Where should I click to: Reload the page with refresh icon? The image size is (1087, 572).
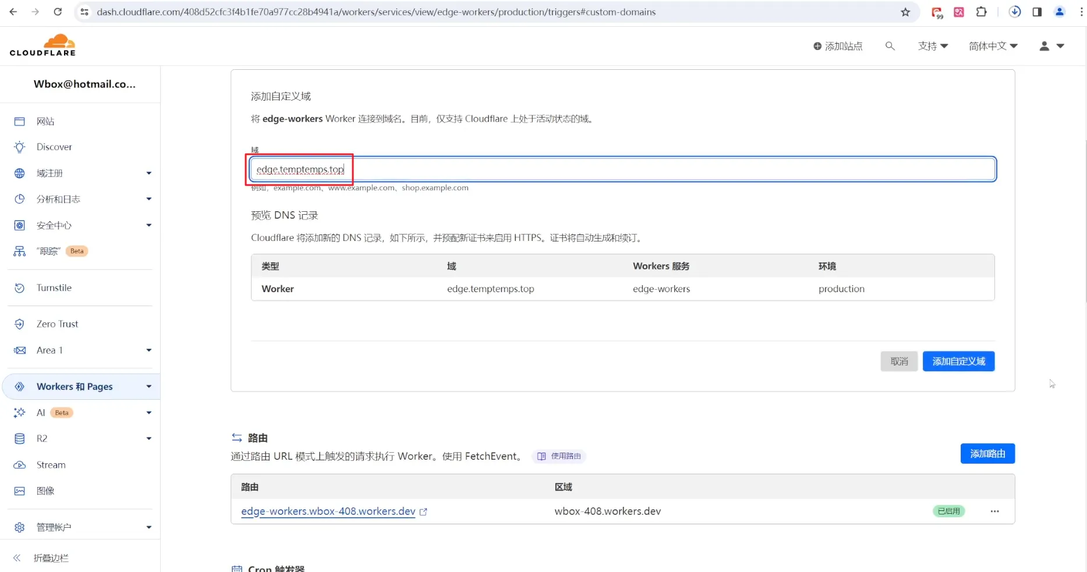pos(58,12)
